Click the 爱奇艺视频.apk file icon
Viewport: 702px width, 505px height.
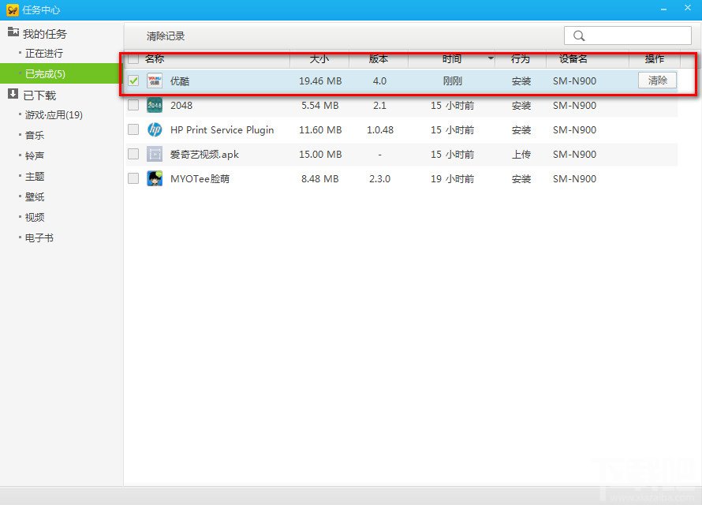pyautogui.click(x=155, y=155)
